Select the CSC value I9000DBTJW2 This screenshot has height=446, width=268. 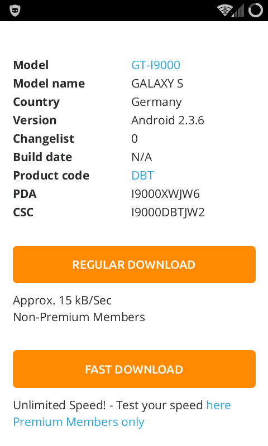click(x=167, y=212)
